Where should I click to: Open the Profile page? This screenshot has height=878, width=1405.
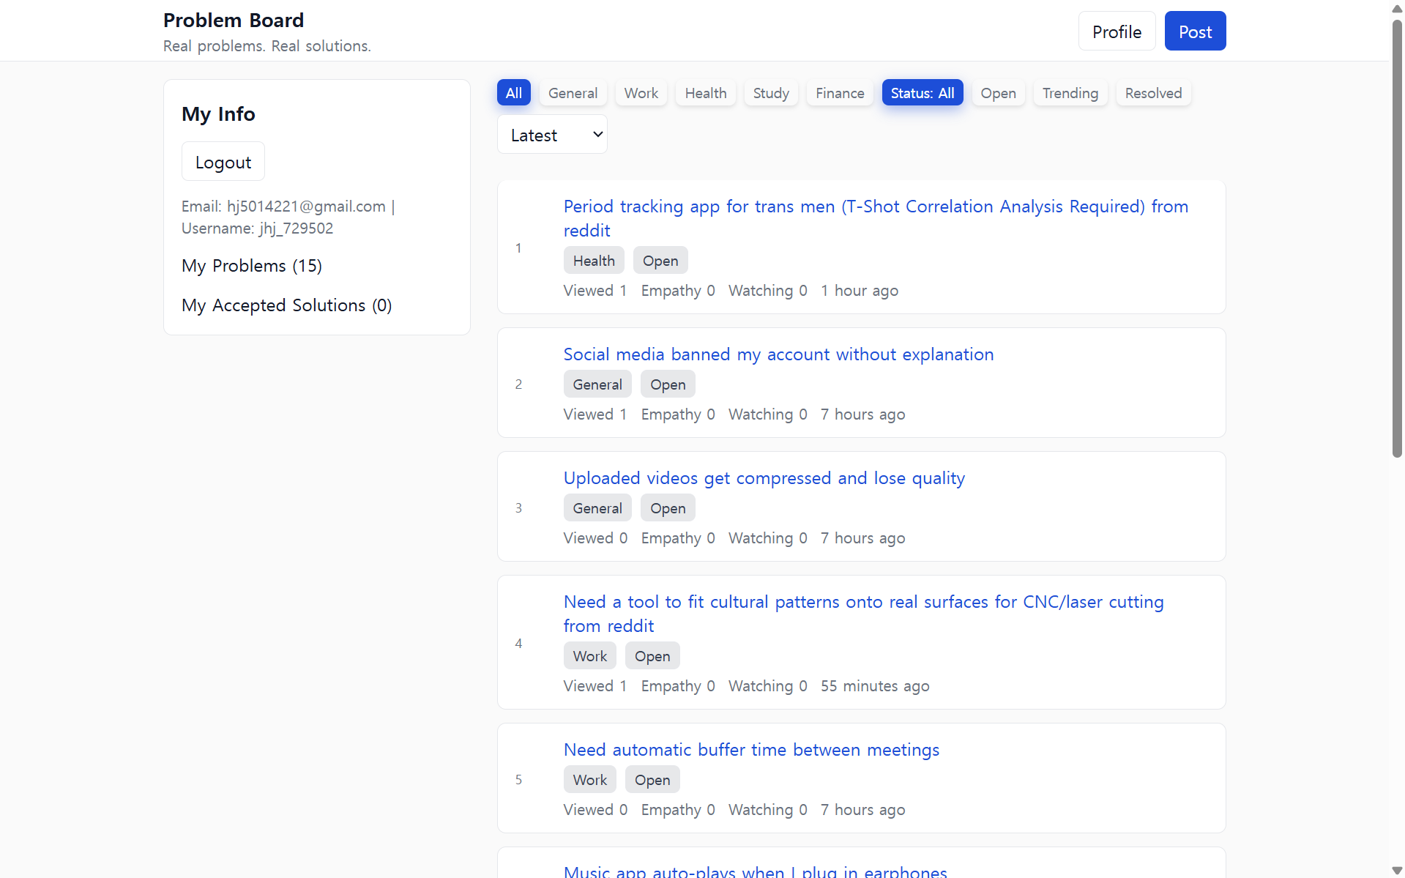click(x=1117, y=31)
